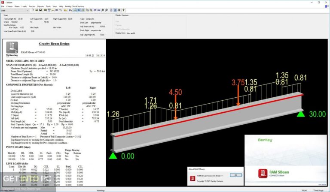Click the document icon after the magnifiers

(111, 10)
